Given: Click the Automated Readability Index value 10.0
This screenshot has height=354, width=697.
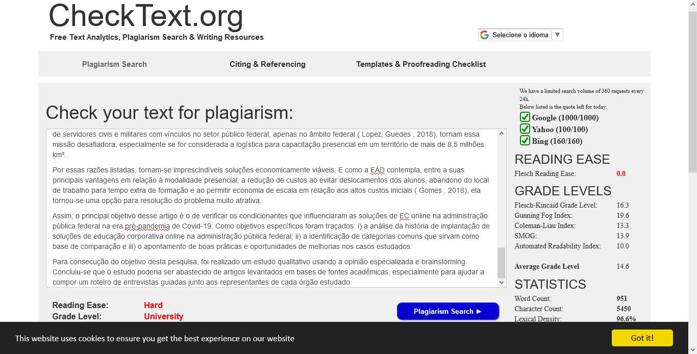Looking at the screenshot, I should [x=623, y=246].
